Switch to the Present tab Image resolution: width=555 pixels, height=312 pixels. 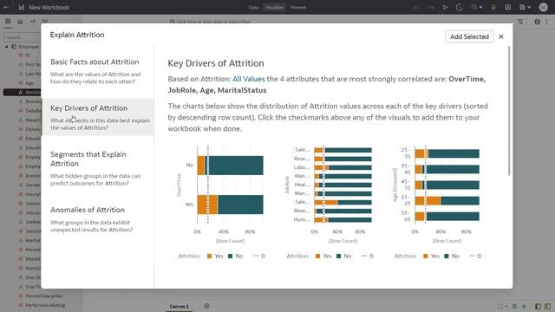[298, 8]
